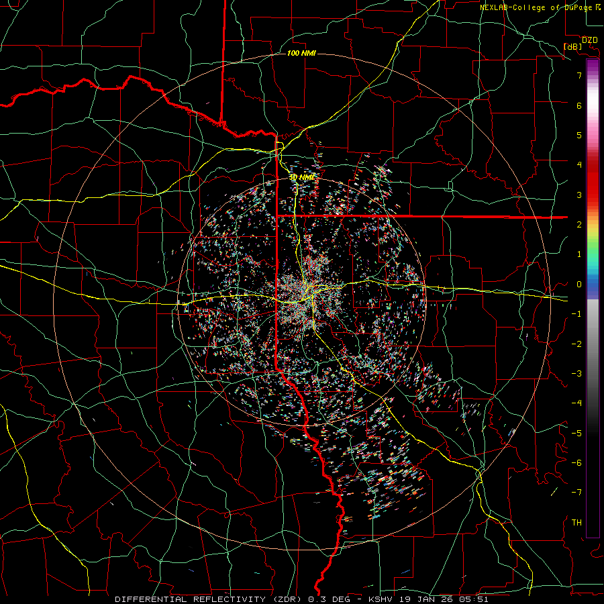This screenshot has height=604, width=604.
Task: Click the 0 dB scale value
Action: point(579,285)
